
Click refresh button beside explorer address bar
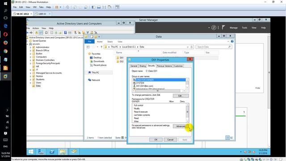click(x=192, y=47)
